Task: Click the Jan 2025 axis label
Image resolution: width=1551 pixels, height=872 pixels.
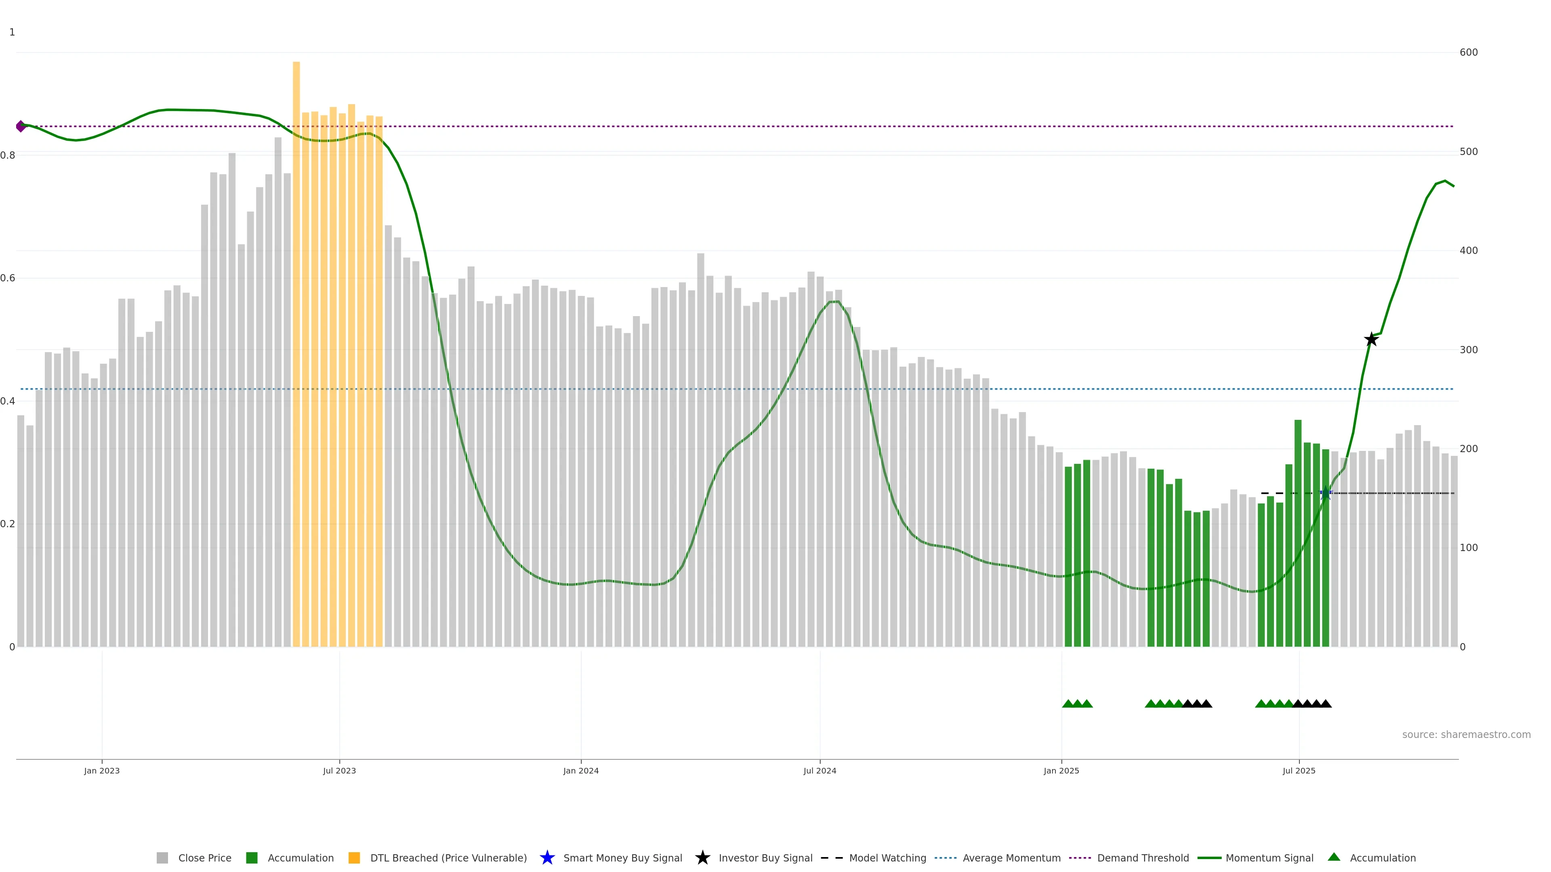Action: pos(1061,770)
